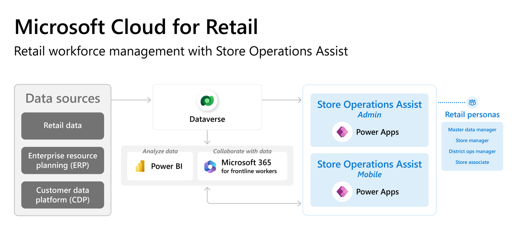
Task: Click the Power BI label
Action: (x=167, y=166)
